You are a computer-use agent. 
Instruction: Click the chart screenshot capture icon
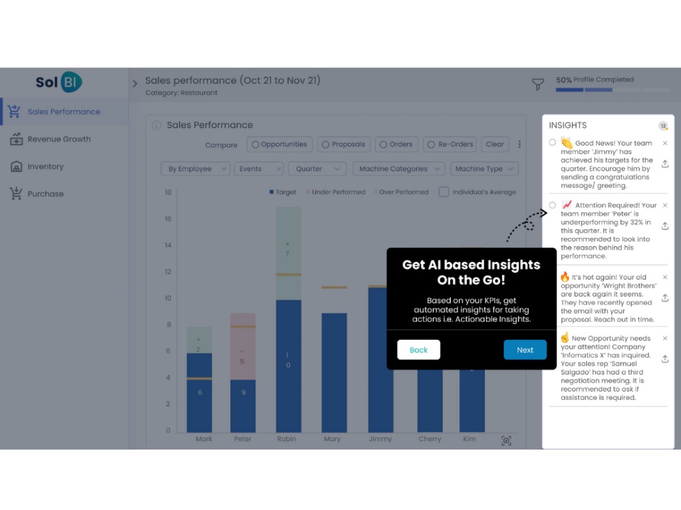click(506, 441)
